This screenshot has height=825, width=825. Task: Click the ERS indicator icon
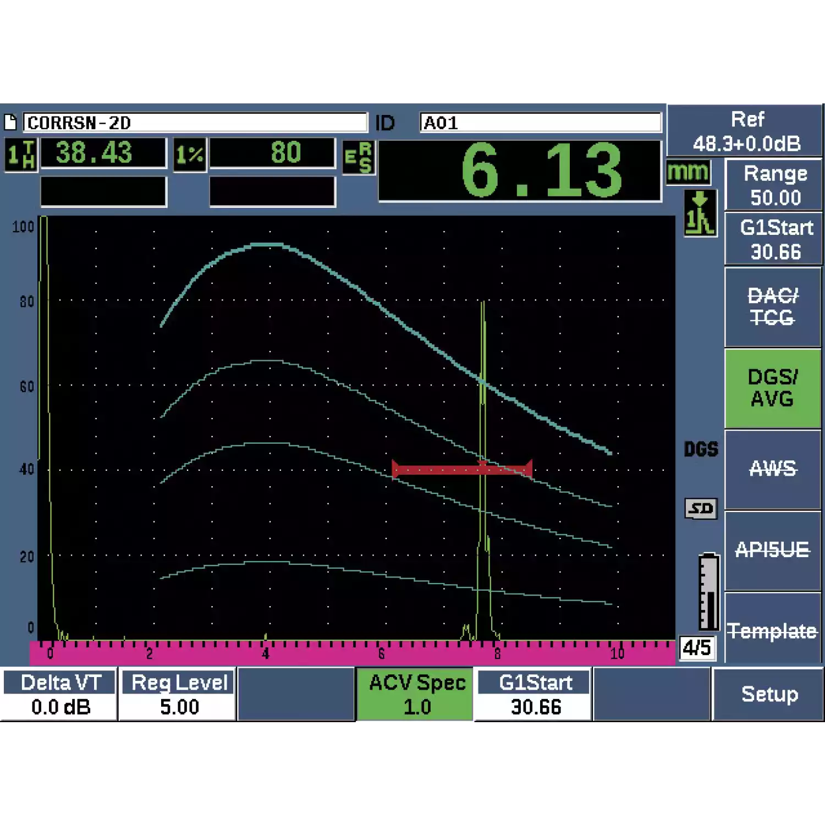click(x=358, y=157)
